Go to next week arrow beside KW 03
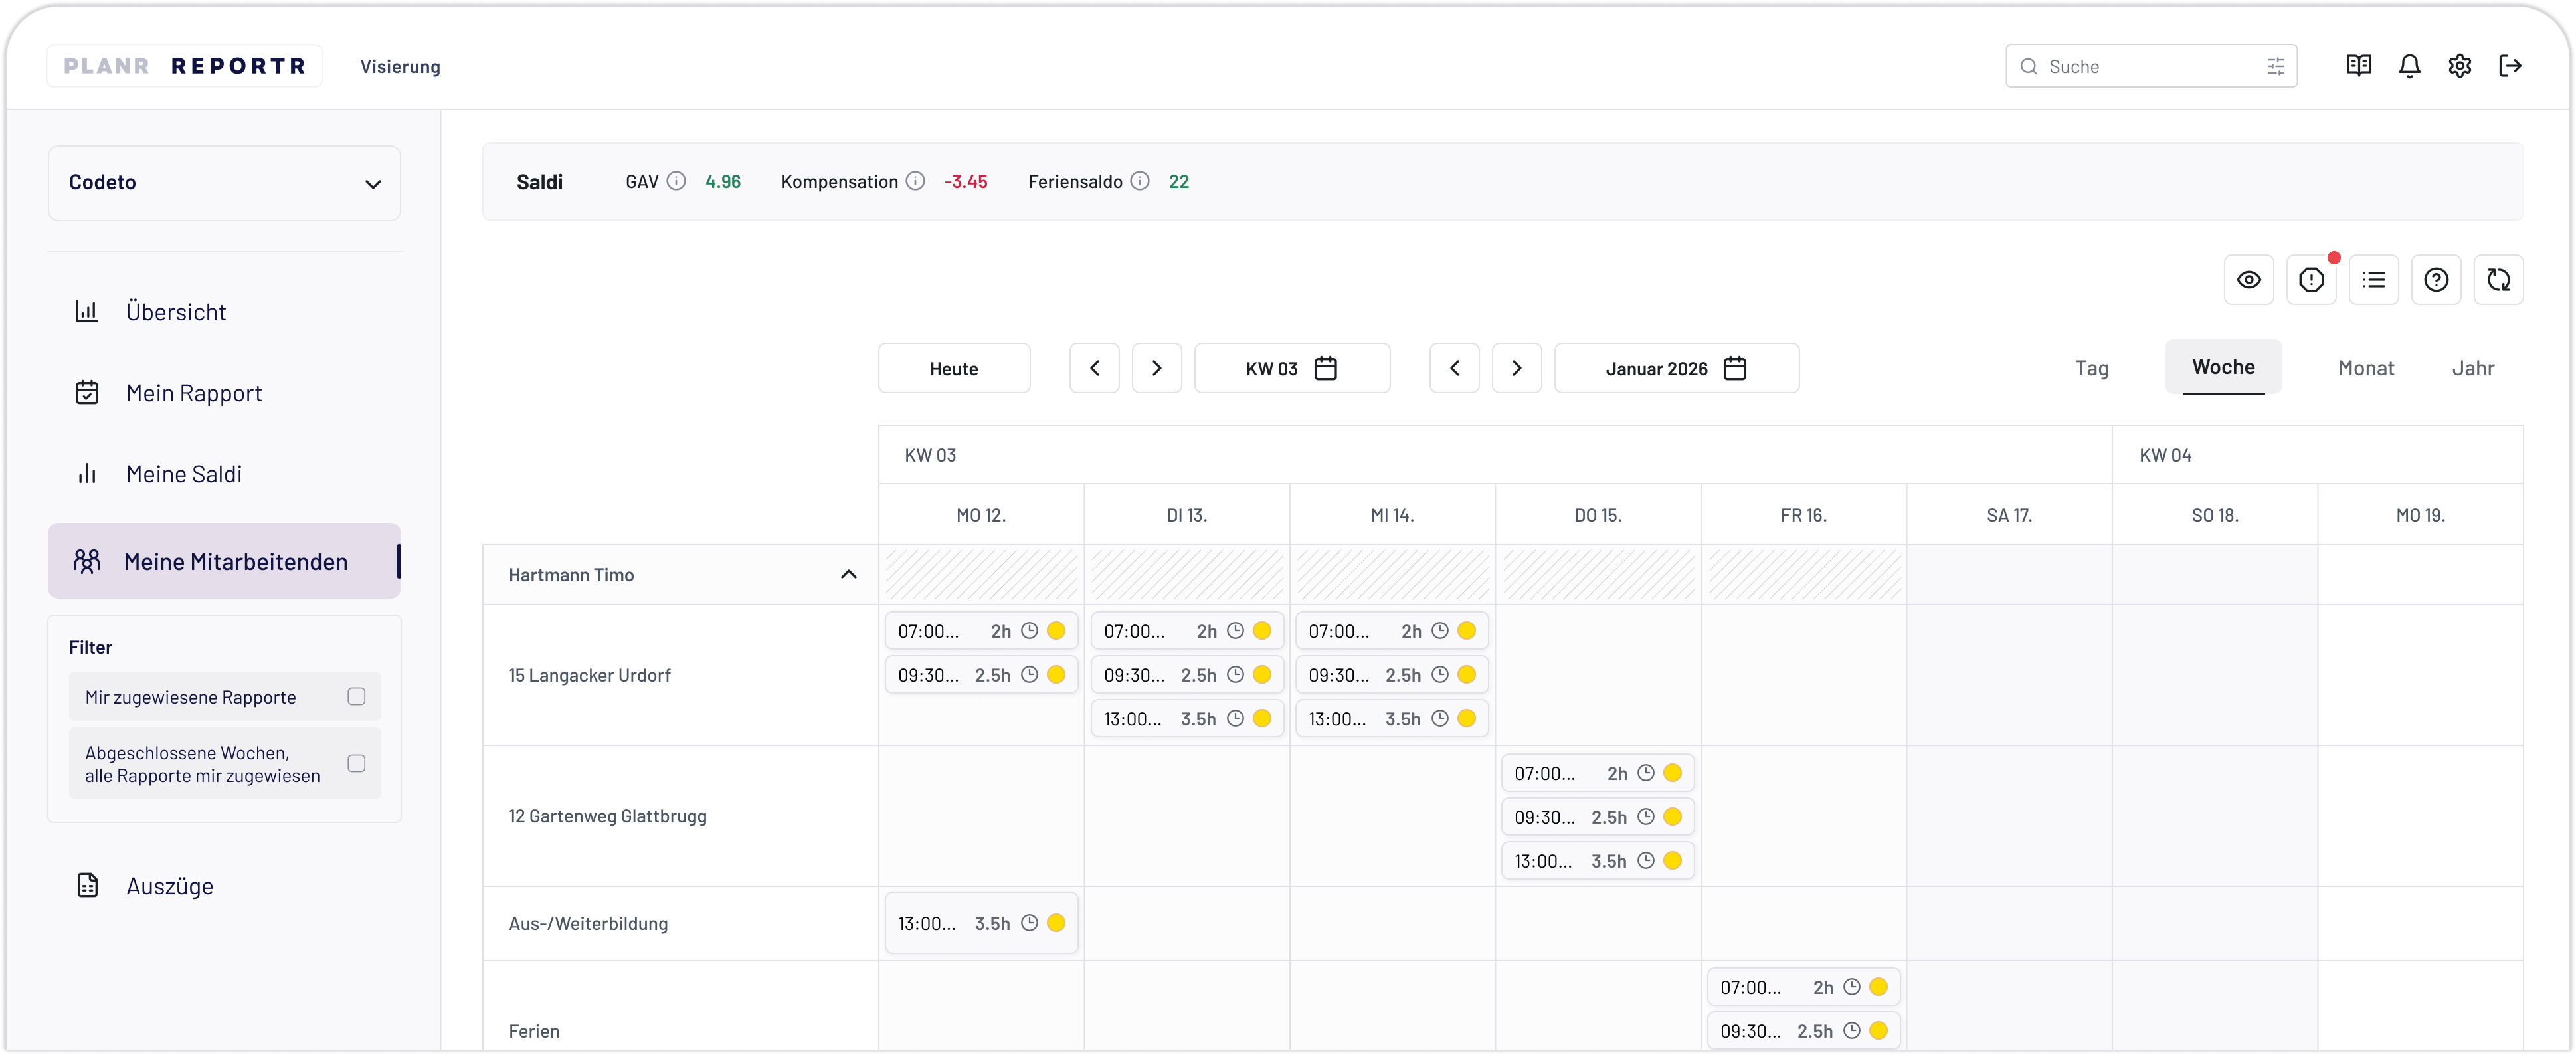 coord(1156,368)
